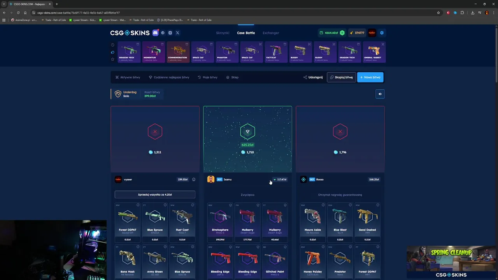Toggle checkmark on Army Sheen card

[165, 247]
